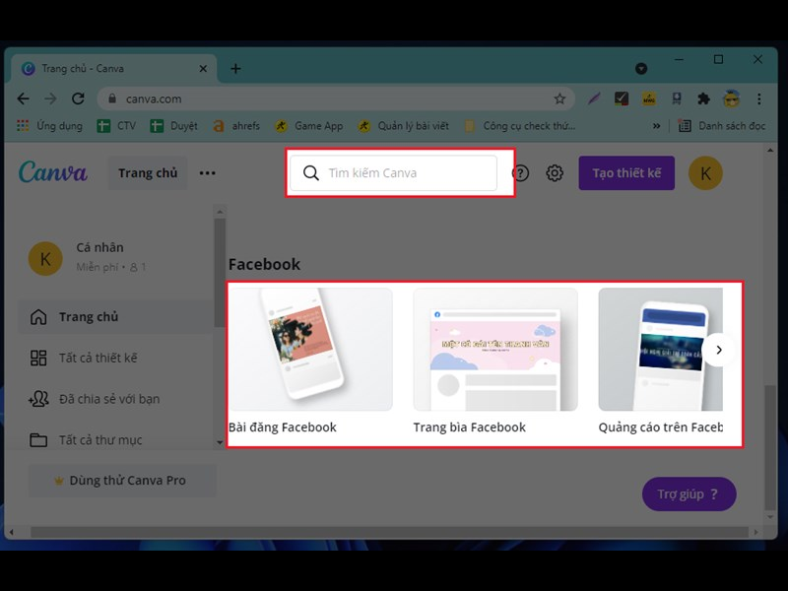Select Tất cả thiết kế in sidebar
This screenshot has height=591, width=788.
point(98,358)
